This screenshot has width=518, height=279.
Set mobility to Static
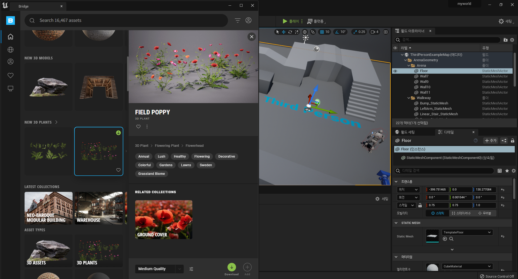(438, 213)
